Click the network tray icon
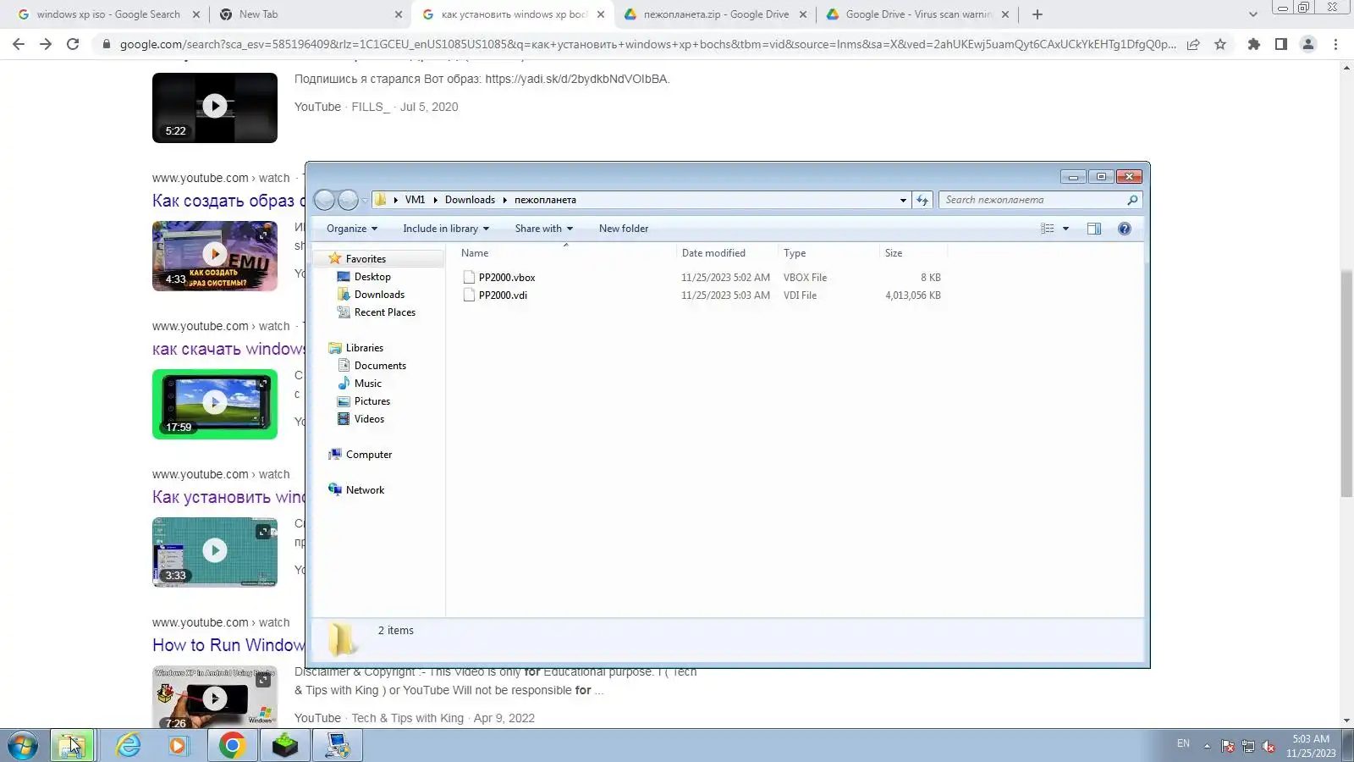 pyautogui.click(x=1248, y=746)
